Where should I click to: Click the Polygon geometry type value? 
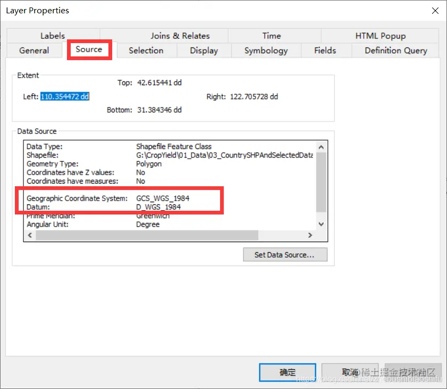pos(149,164)
